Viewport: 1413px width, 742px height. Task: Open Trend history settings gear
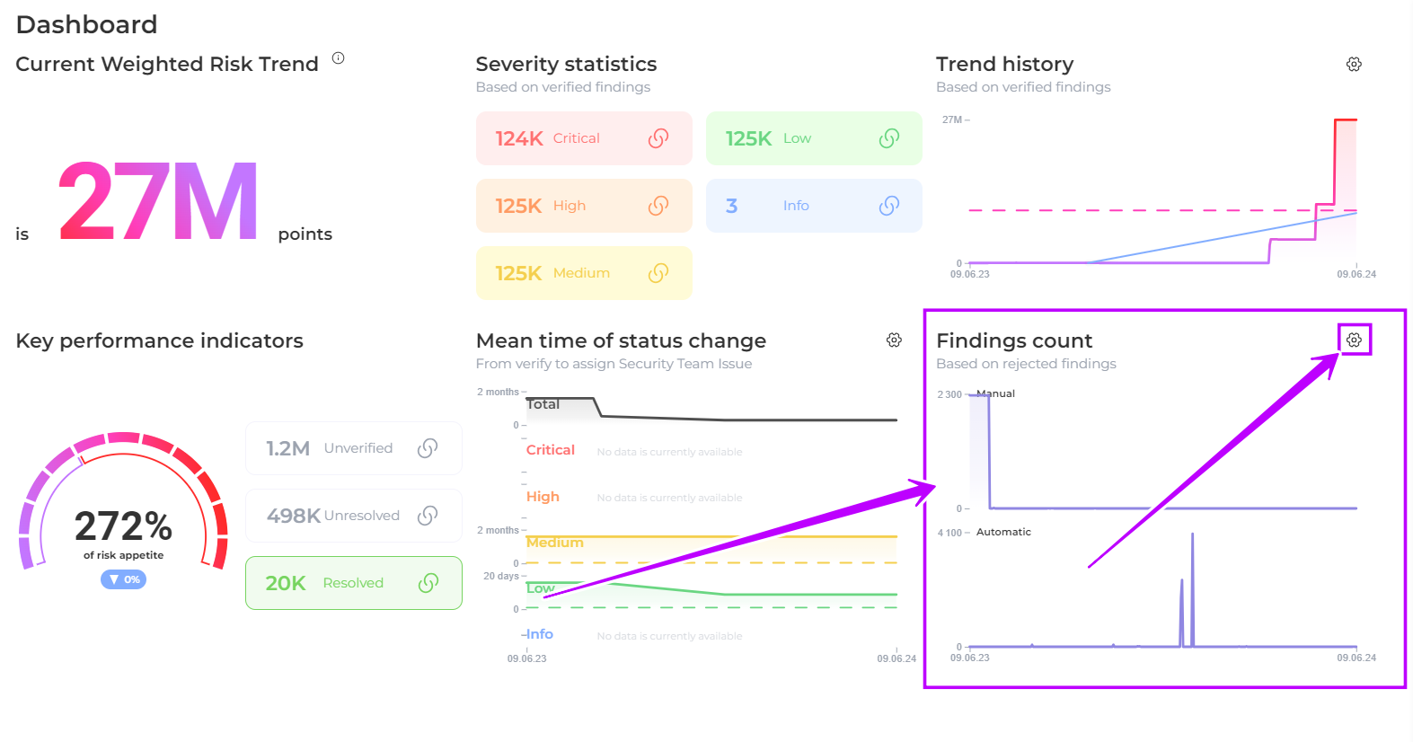coord(1354,64)
